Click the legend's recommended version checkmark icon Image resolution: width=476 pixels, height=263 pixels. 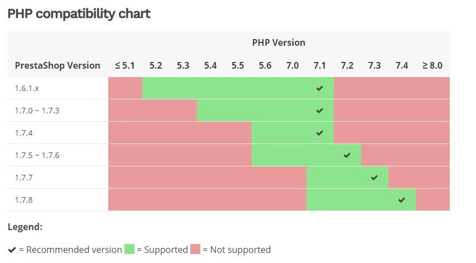[x=12, y=250]
